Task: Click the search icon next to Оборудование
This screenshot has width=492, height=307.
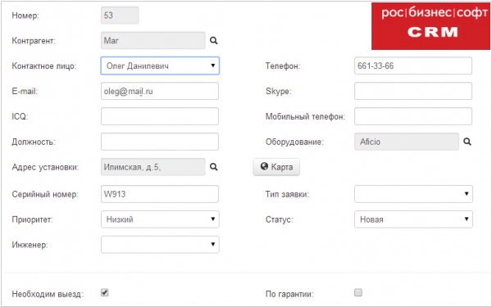Action: (467, 142)
